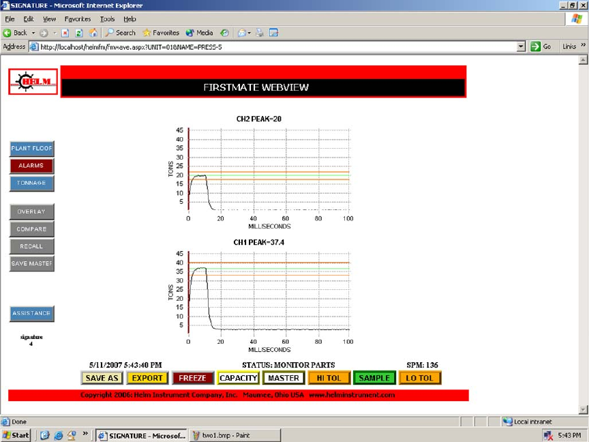Toggle the SAMPLE trace display
This screenshot has height=442, width=589.
tap(374, 378)
